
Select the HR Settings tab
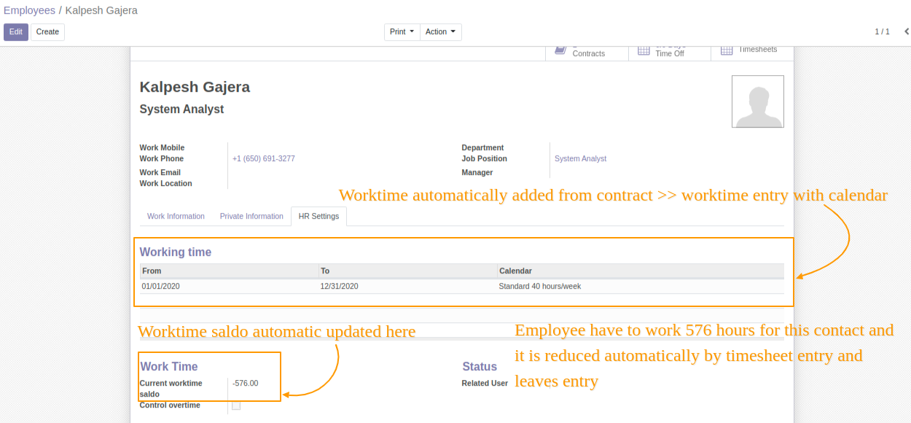(319, 217)
